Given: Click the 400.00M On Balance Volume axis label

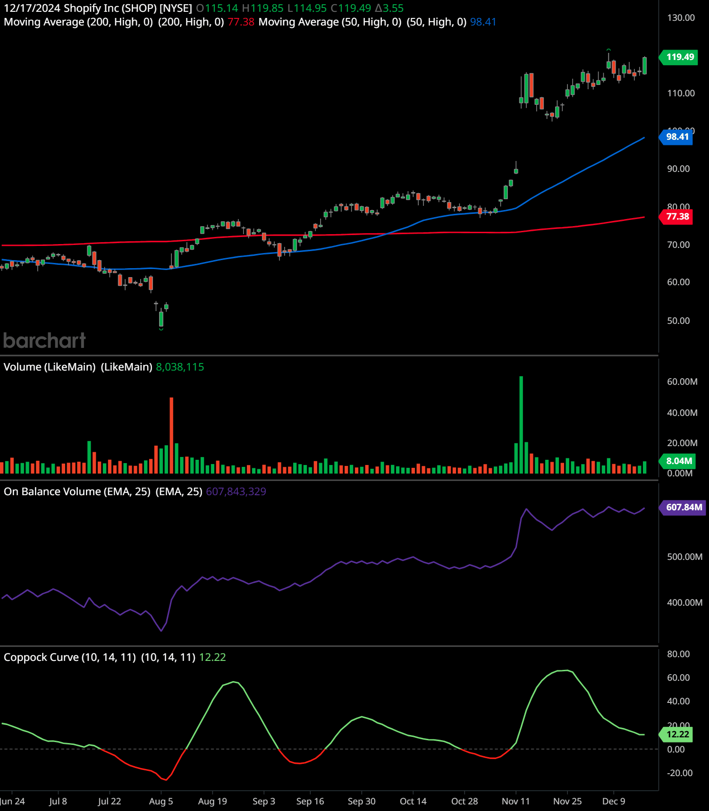Looking at the screenshot, I should [x=684, y=603].
